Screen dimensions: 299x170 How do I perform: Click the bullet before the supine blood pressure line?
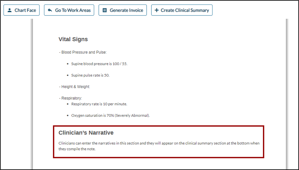pyautogui.click(x=68, y=64)
